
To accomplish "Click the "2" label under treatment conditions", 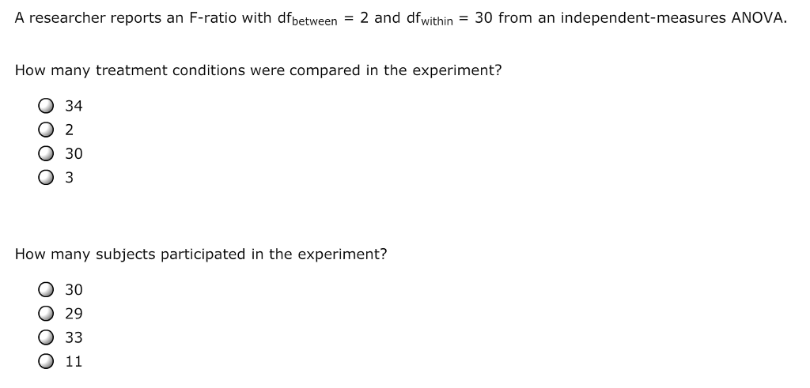I will click(69, 130).
